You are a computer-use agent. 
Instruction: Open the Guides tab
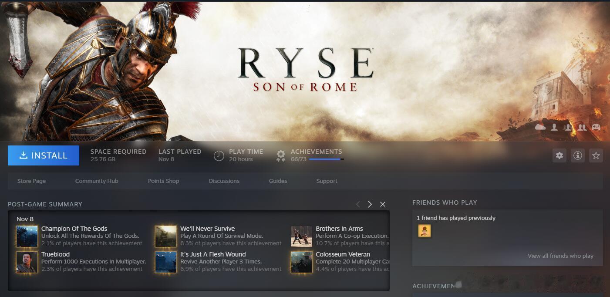point(278,181)
